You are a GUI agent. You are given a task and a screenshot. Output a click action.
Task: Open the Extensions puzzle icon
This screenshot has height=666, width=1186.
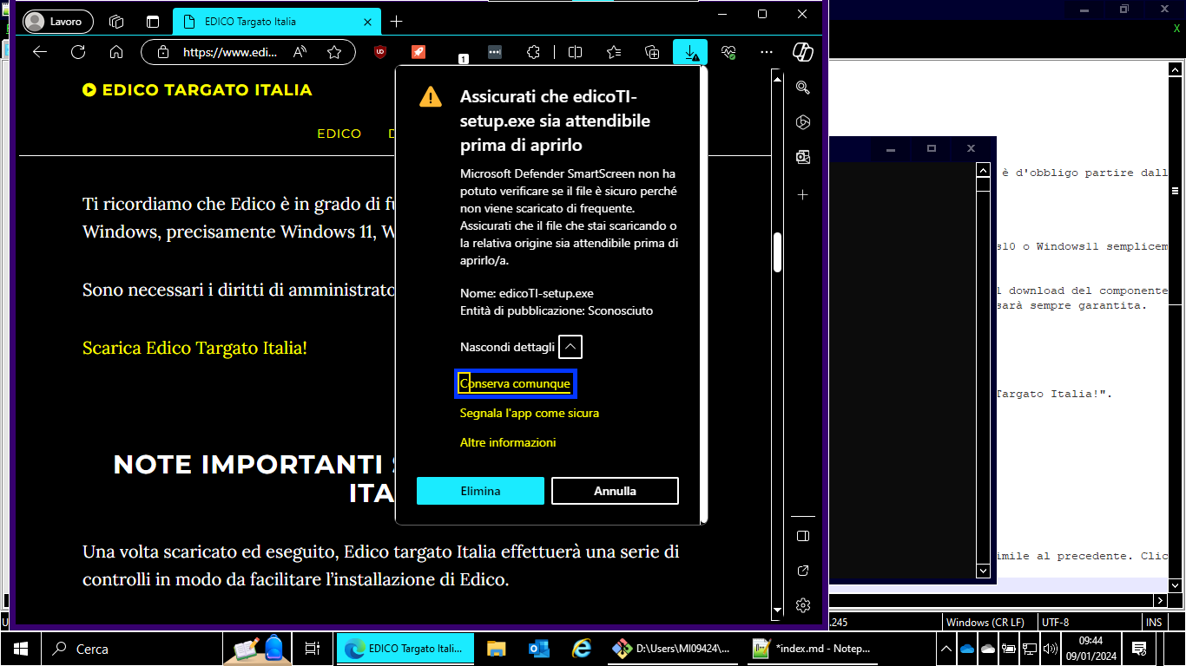(x=534, y=52)
